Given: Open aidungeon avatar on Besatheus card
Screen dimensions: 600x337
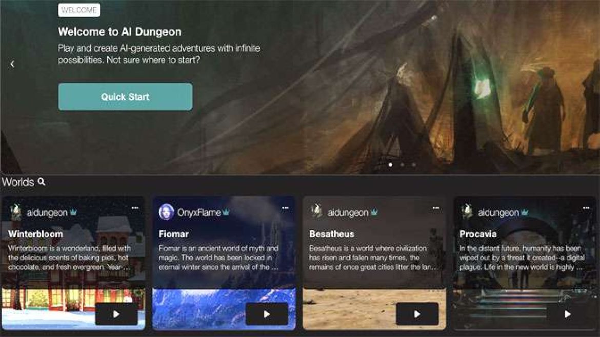Looking at the screenshot, I should click(317, 212).
